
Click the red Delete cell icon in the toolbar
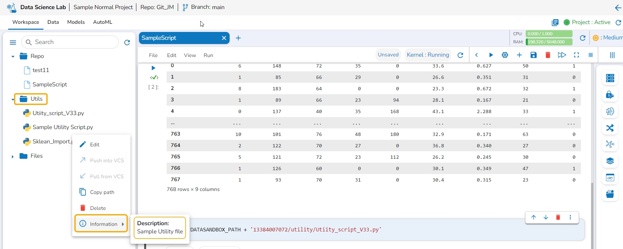click(x=548, y=55)
